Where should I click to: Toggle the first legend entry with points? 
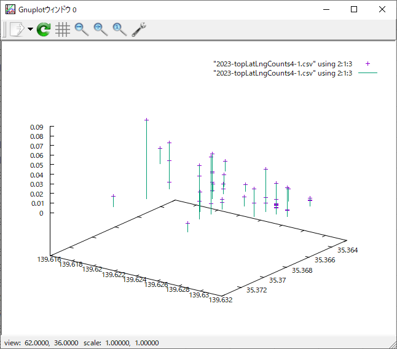(282, 63)
